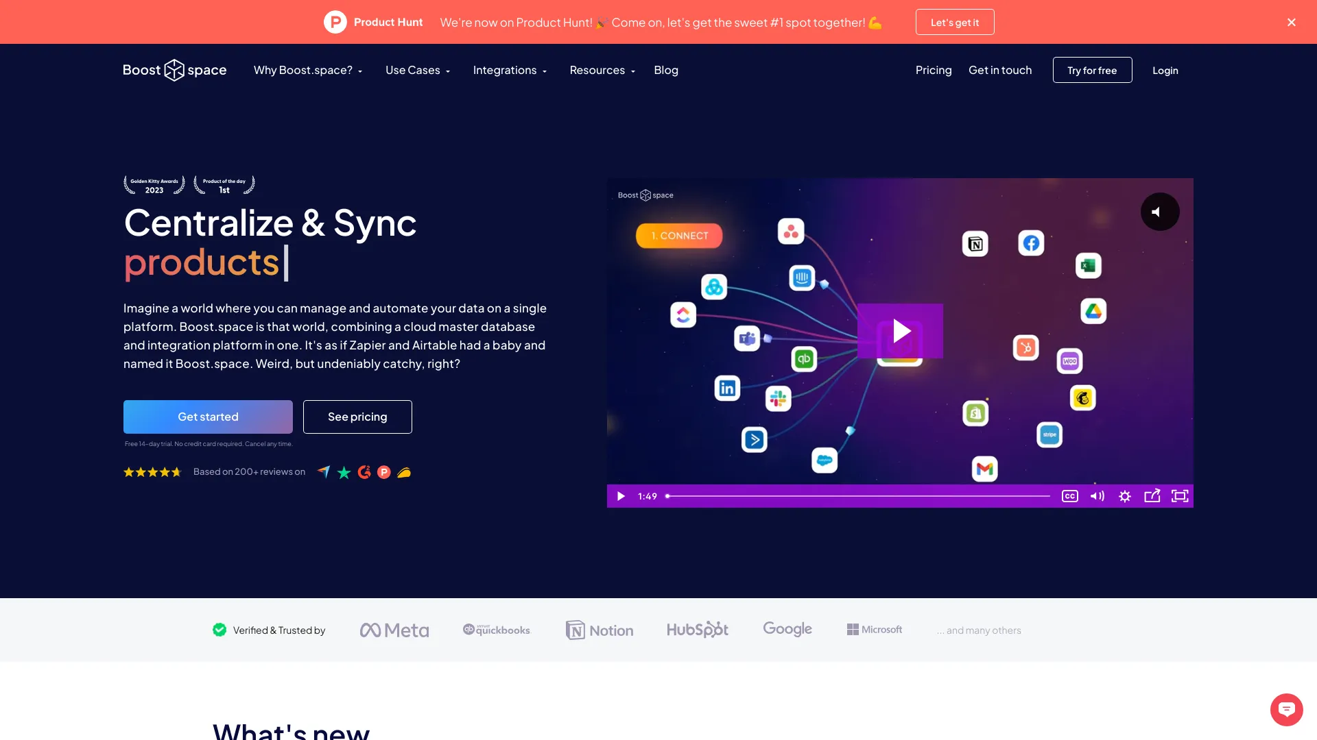Expand the Why Boost.space? dropdown menu

(307, 70)
